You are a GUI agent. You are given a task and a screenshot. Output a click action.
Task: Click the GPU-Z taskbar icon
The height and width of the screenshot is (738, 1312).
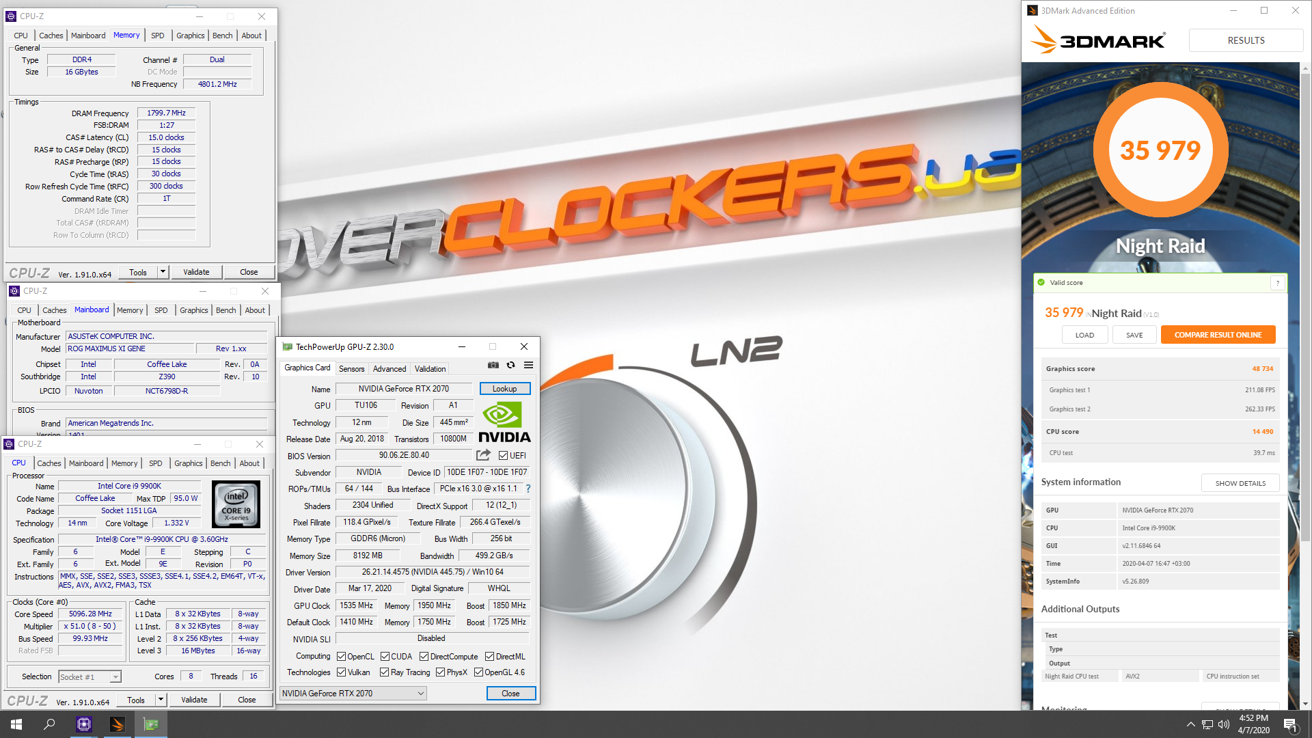(x=151, y=724)
